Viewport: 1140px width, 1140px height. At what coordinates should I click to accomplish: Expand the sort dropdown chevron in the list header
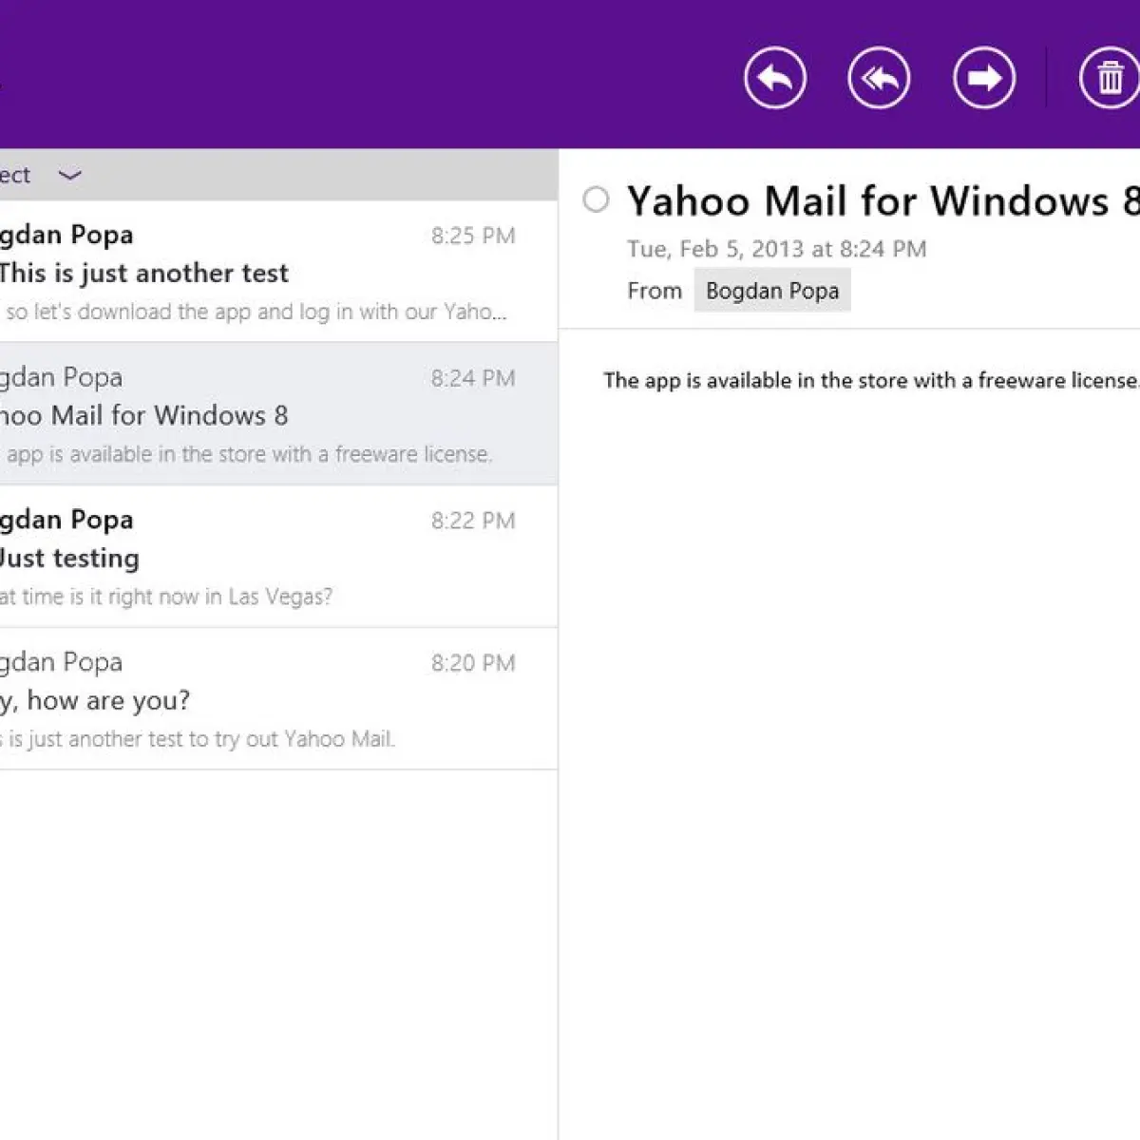pos(70,175)
